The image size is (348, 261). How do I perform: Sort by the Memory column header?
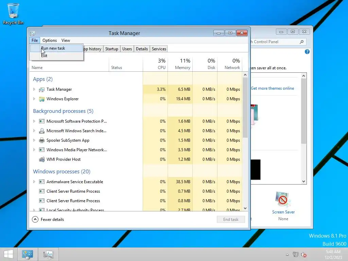click(x=180, y=64)
